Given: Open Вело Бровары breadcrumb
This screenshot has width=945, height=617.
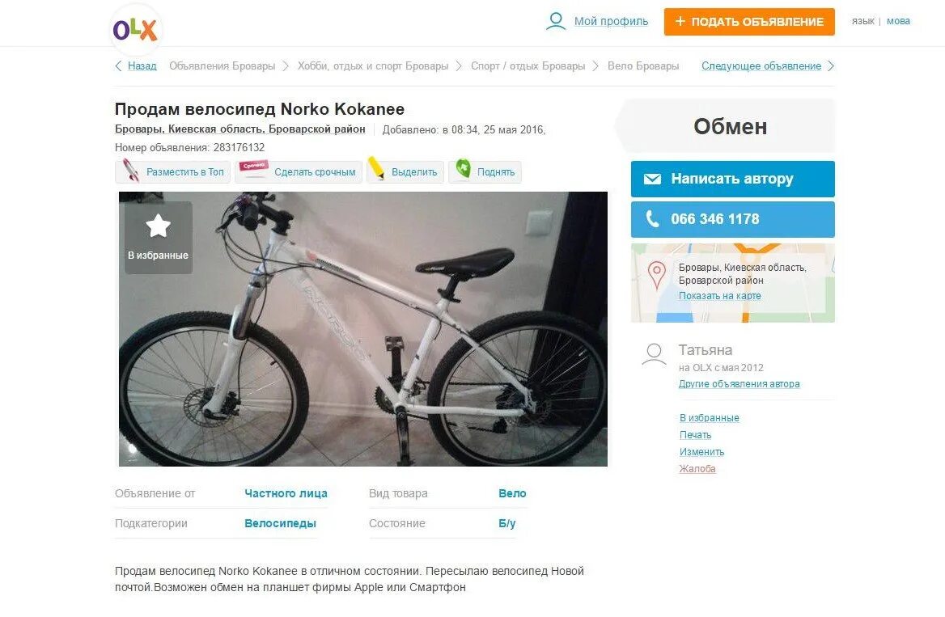Looking at the screenshot, I should coord(643,66).
